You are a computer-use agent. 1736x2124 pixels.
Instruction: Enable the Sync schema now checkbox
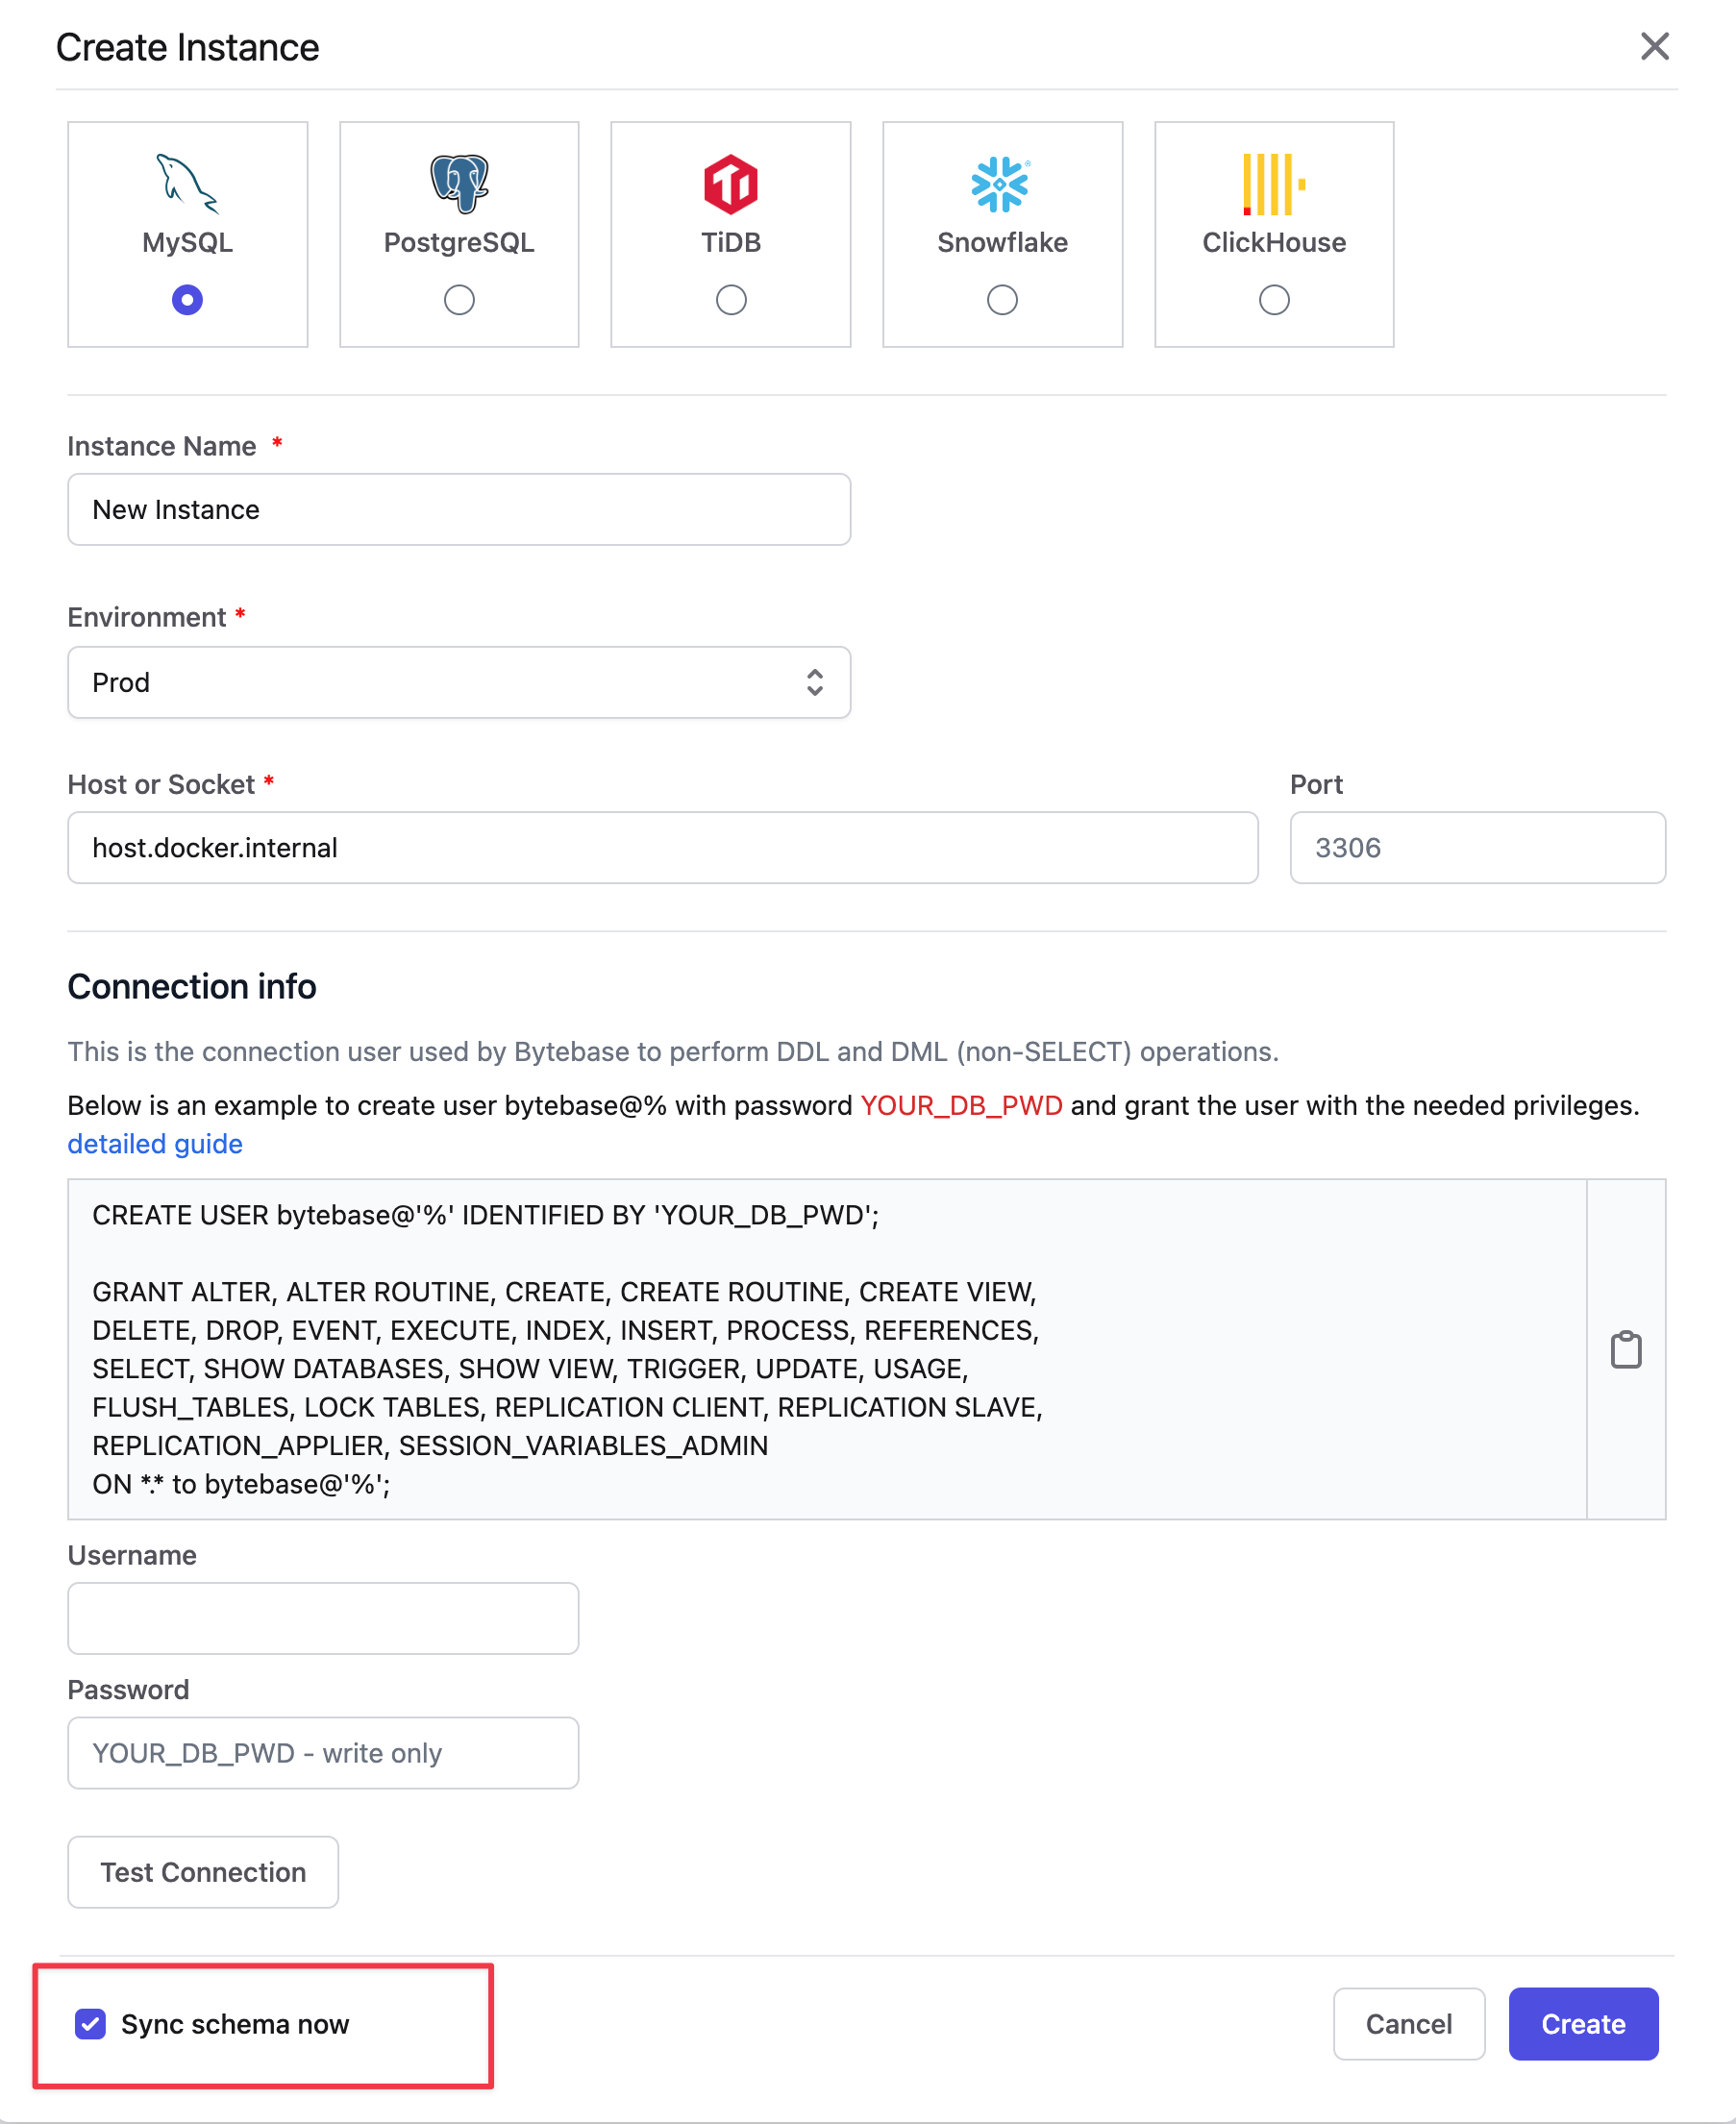pos(90,2024)
